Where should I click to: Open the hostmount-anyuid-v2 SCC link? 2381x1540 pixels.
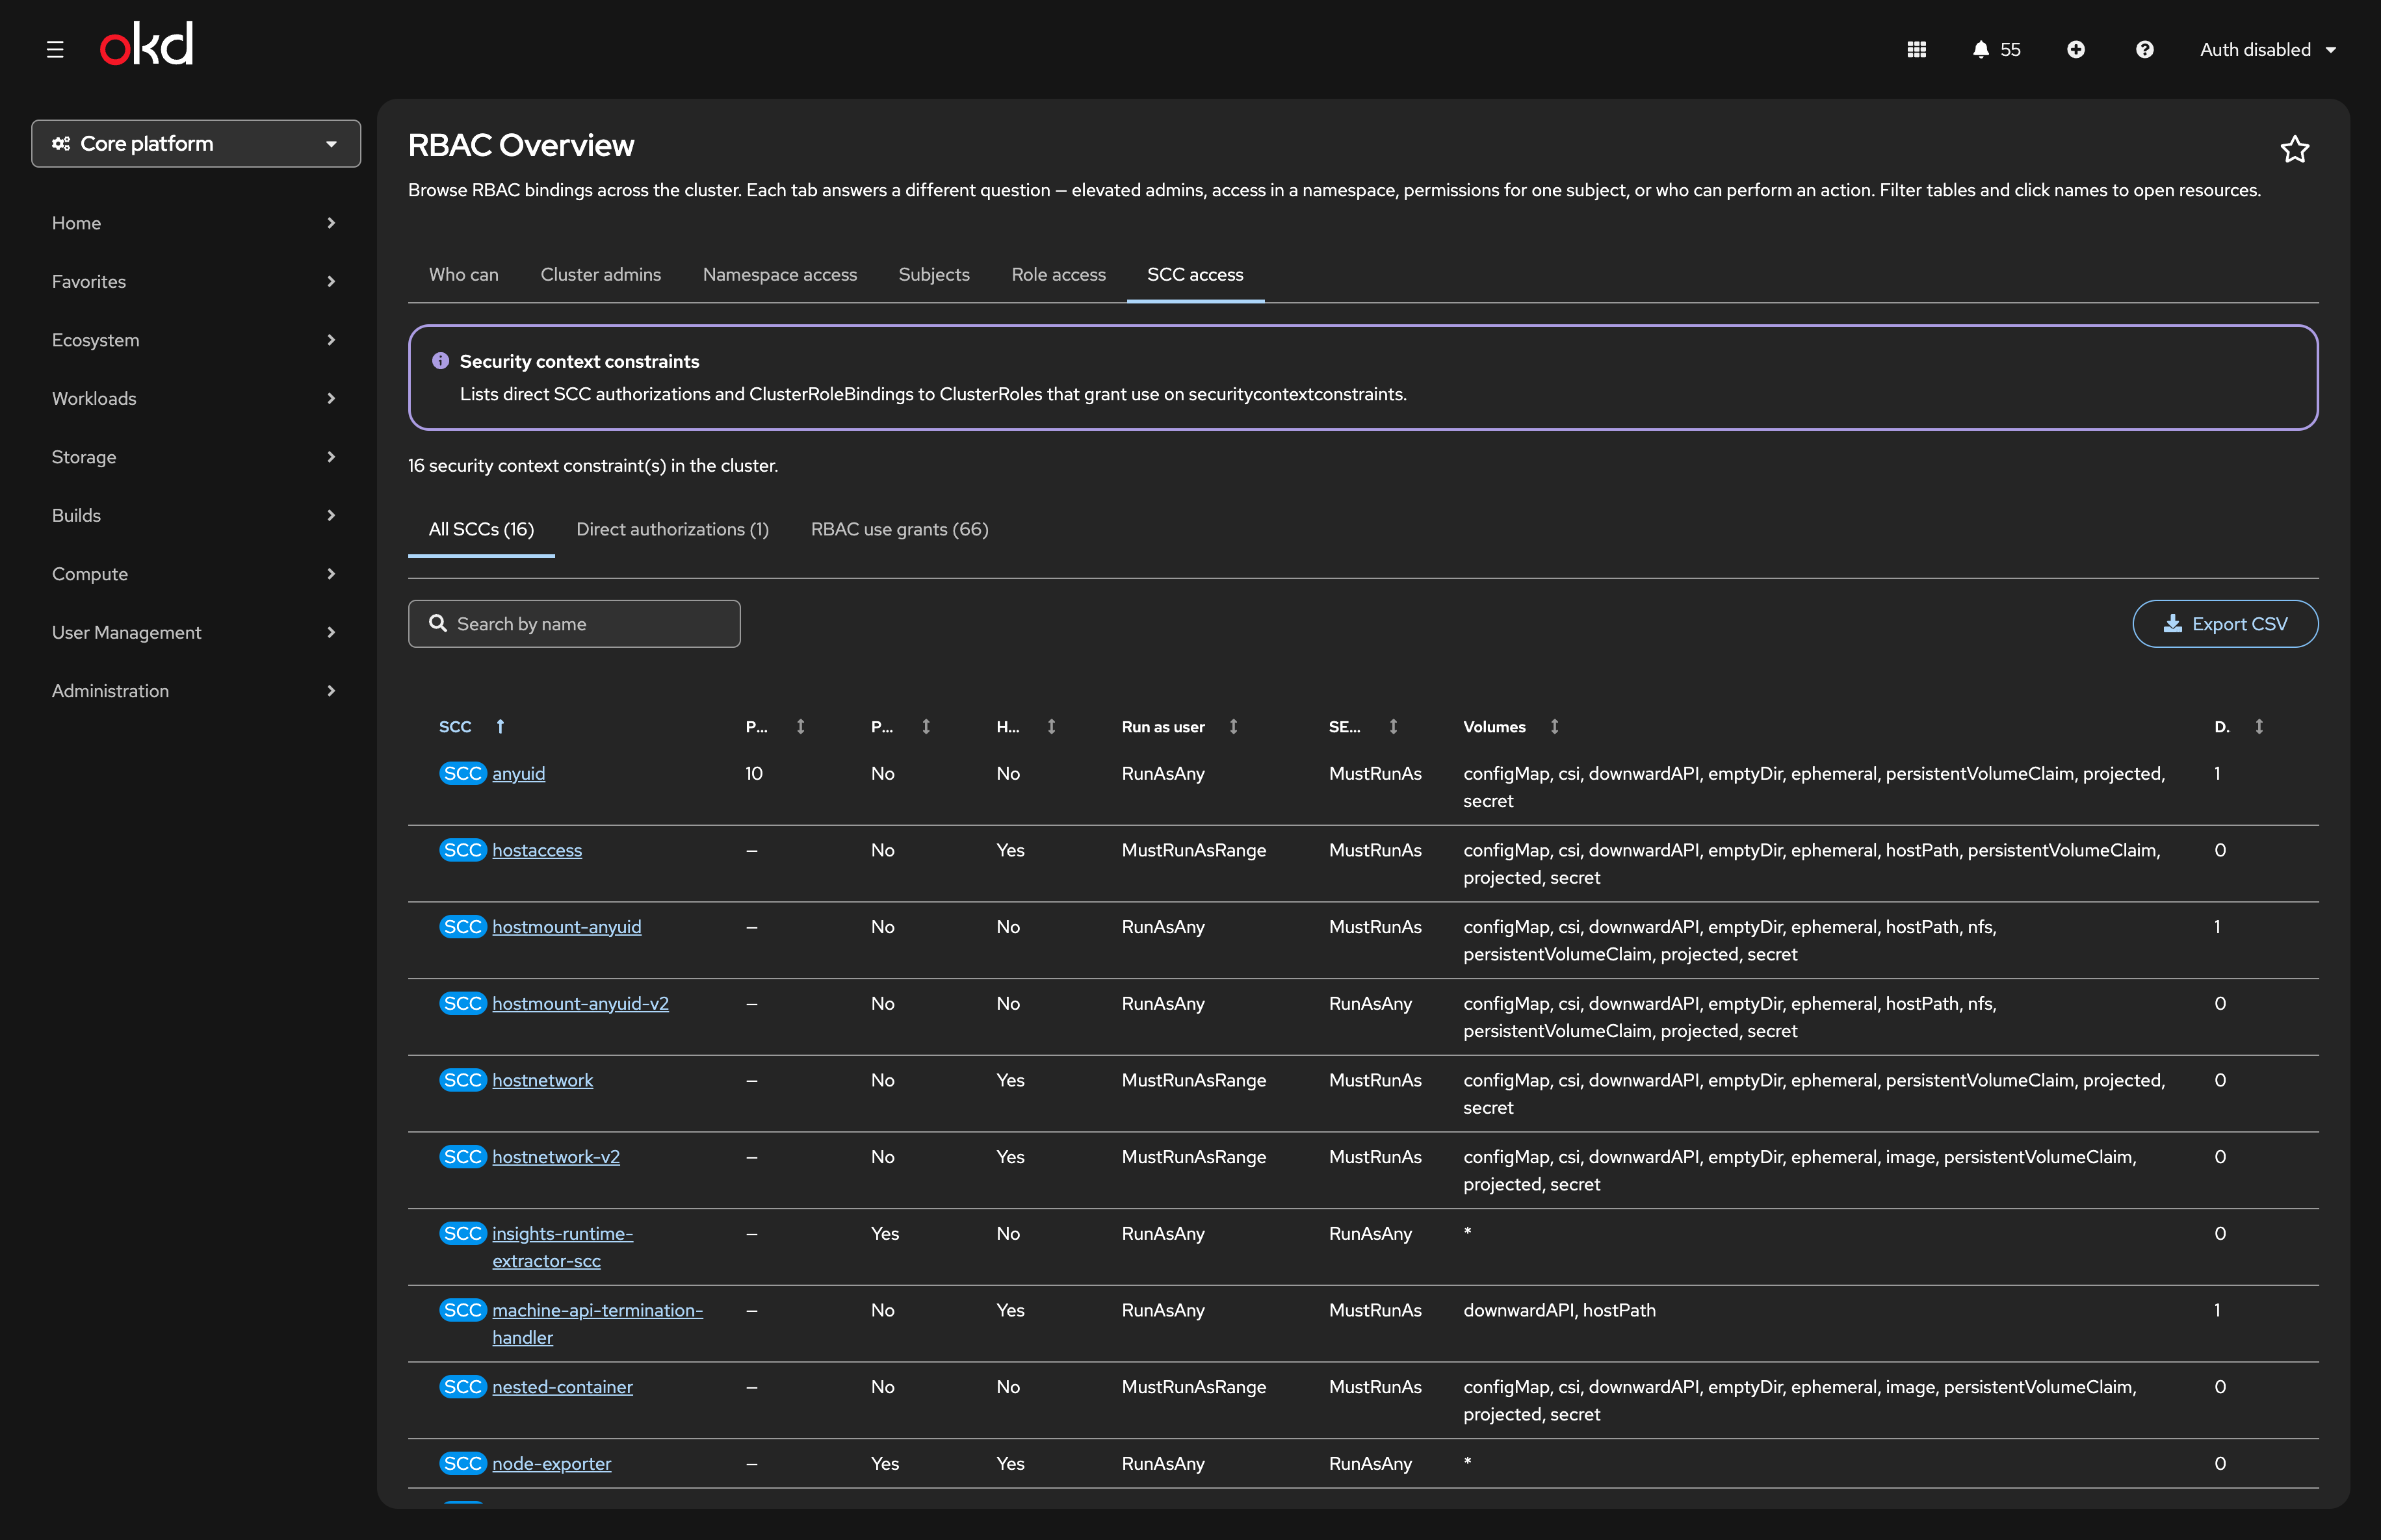580,1003
